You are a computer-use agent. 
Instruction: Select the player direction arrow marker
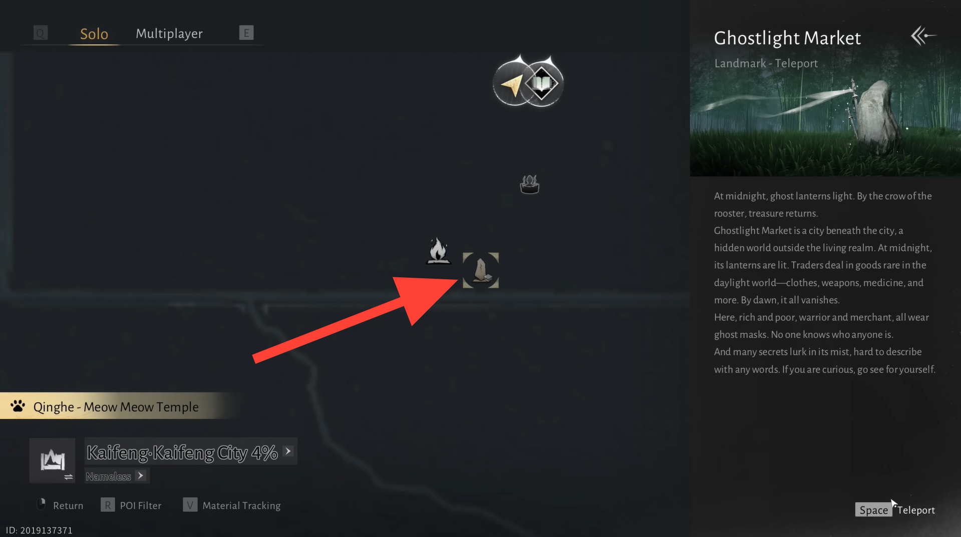pos(512,84)
